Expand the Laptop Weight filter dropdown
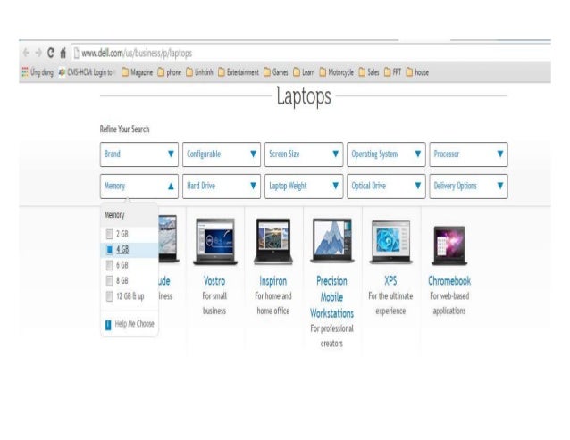570x440 pixels. tap(304, 187)
